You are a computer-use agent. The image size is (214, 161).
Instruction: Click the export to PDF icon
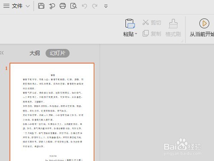pos(52,6)
